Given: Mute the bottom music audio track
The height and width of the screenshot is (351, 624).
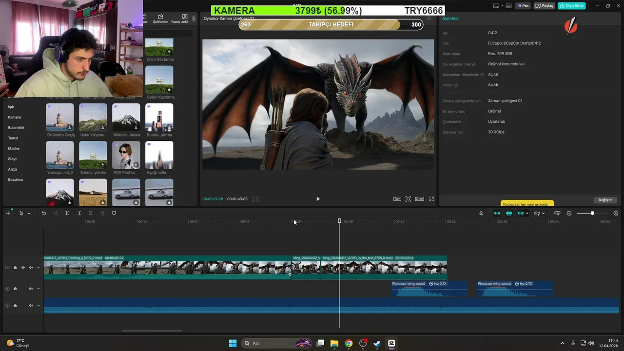Looking at the screenshot, I should click(x=31, y=306).
